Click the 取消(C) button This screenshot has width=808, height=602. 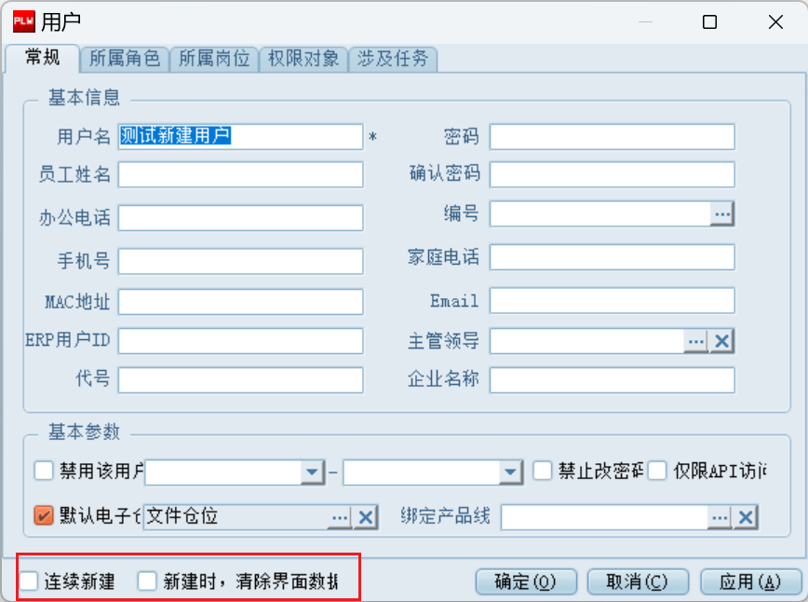pos(638,581)
